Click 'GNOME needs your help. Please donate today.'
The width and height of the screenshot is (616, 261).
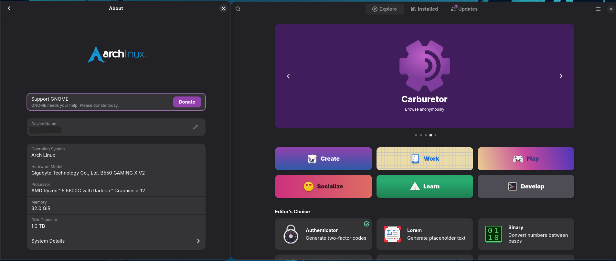tap(75, 105)
